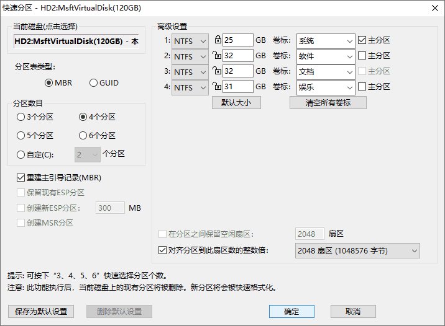Expand the 娱乐 volume label dropdown
The image size is (445, 326).
(x=350, y=88)
